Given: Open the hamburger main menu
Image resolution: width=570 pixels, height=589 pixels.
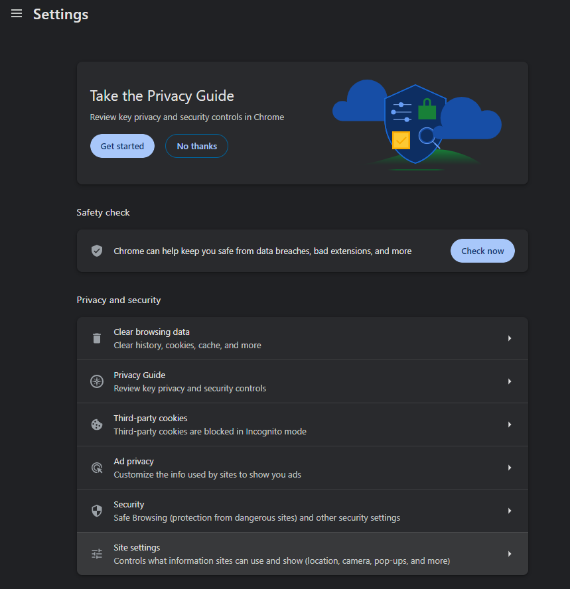Looking at the screenshot, I should coord(17,14).
